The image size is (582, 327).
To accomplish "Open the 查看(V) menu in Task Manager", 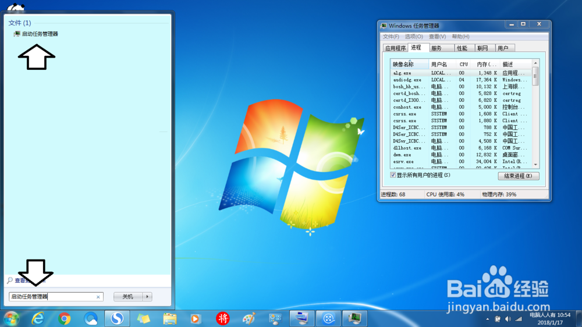I will [437, 37].
